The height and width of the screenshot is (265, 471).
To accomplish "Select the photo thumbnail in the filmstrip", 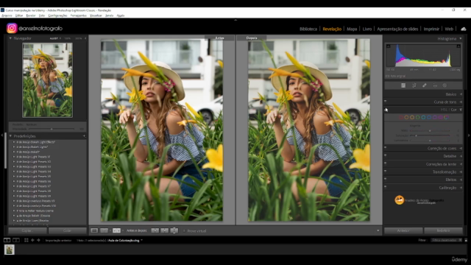I will [x=10, y=250].
